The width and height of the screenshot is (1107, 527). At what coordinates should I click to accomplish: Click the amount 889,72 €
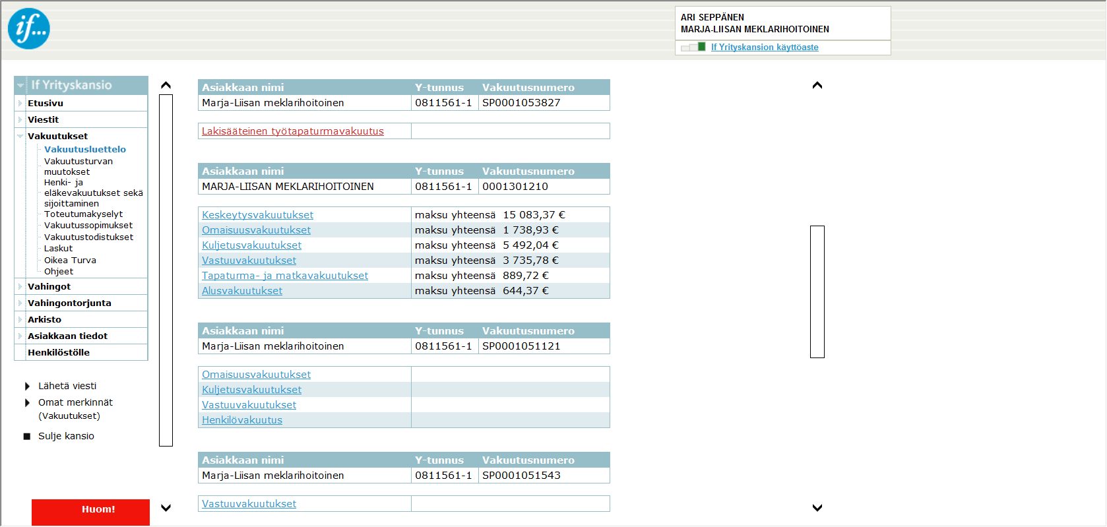tap(526, 276)
